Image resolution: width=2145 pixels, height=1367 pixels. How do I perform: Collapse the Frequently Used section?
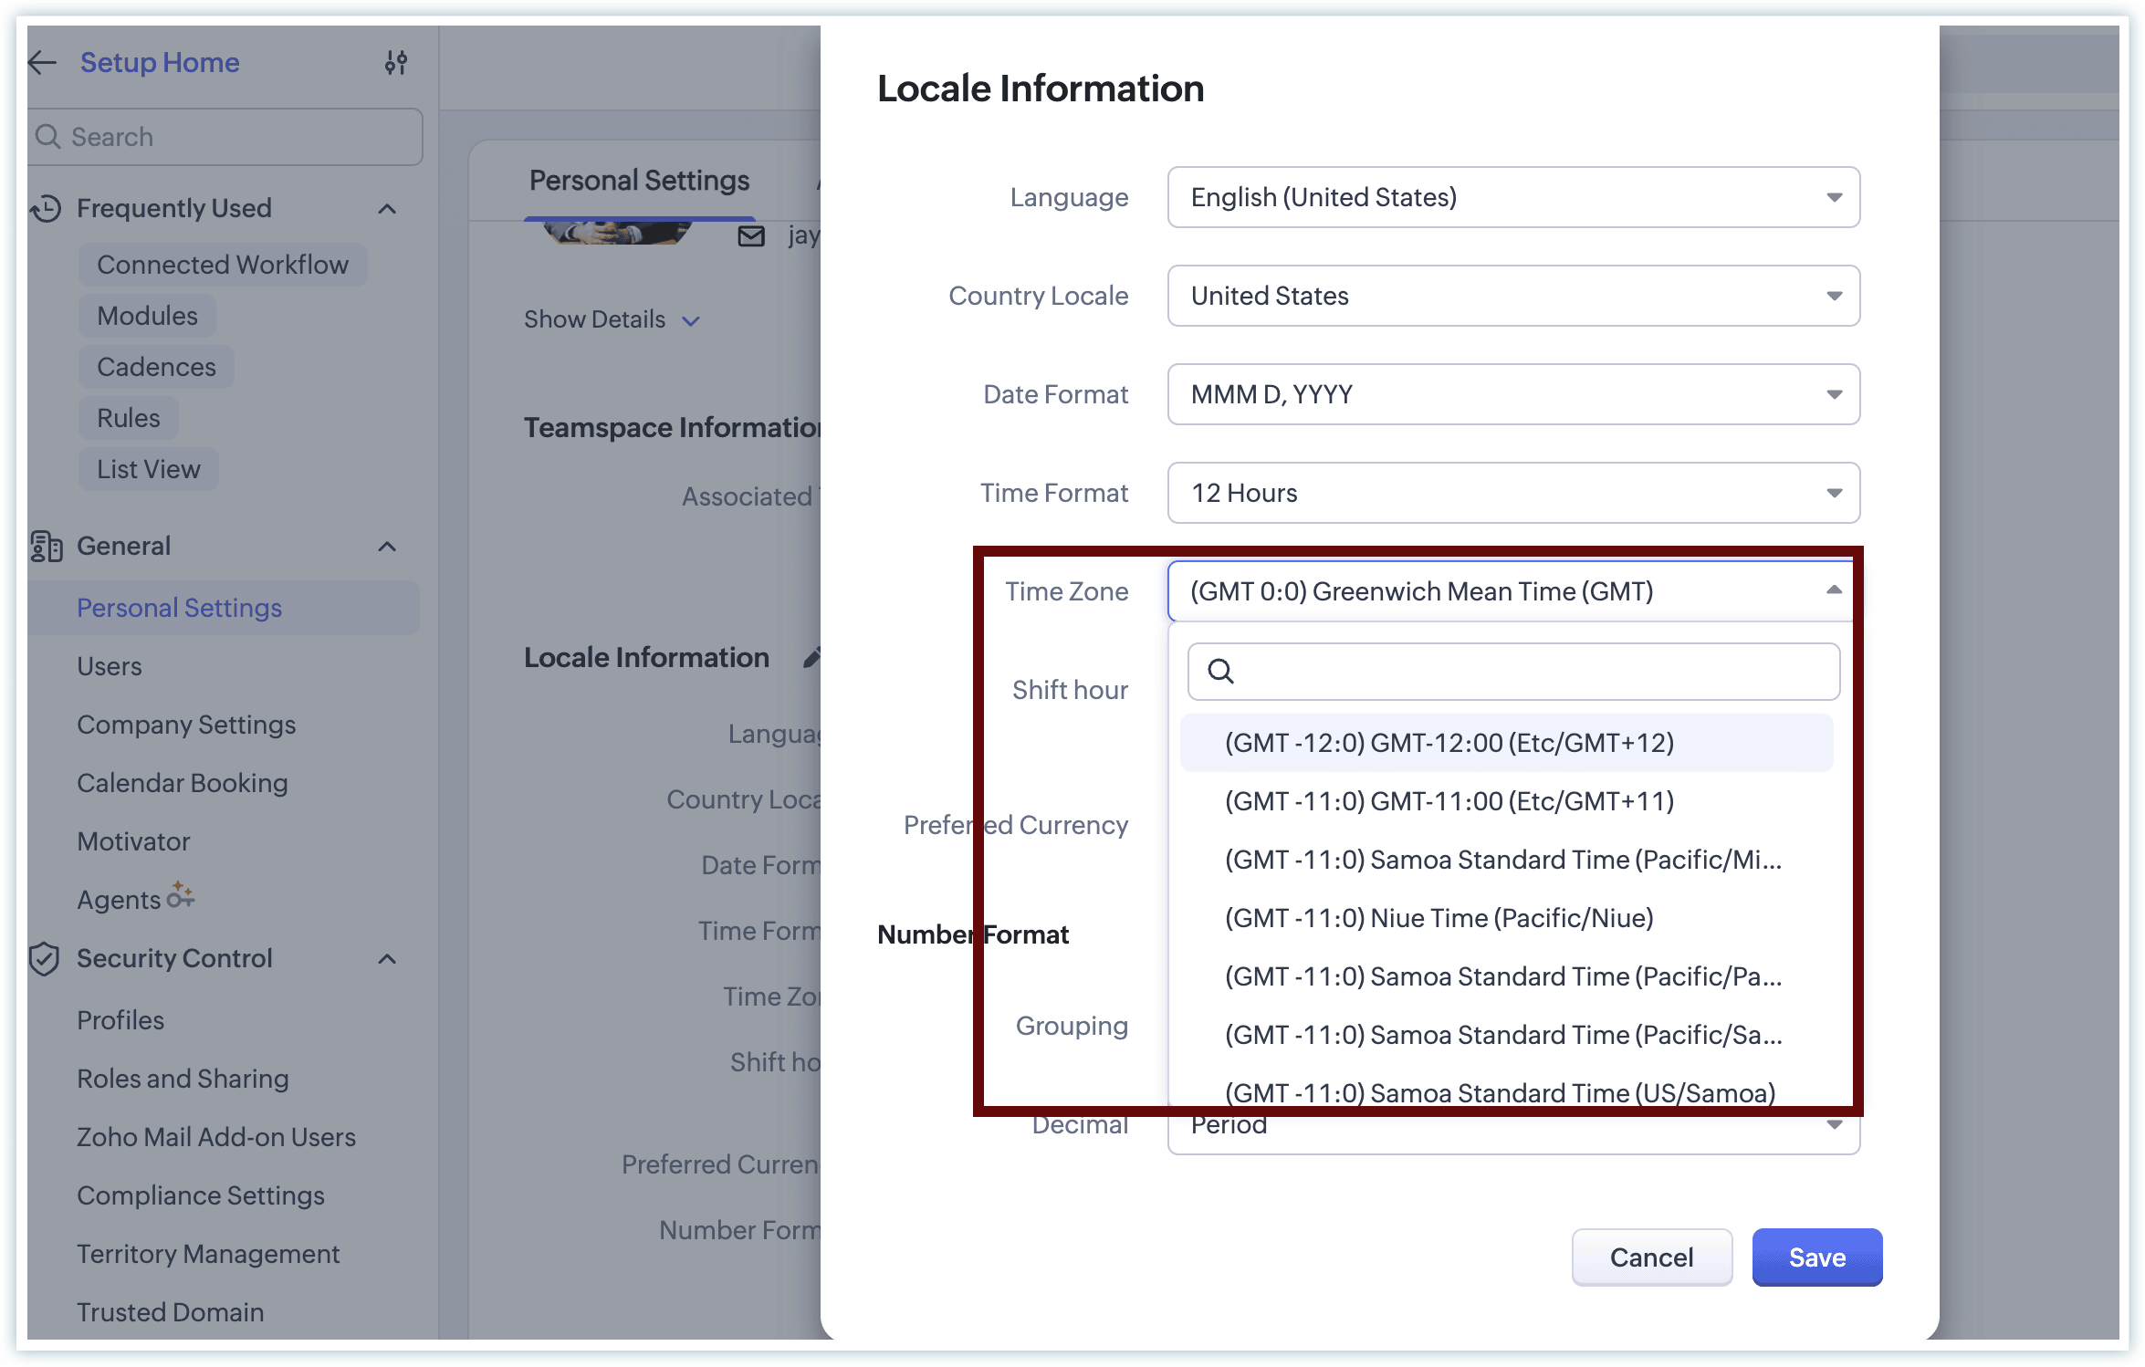click(x=387, y=209)
